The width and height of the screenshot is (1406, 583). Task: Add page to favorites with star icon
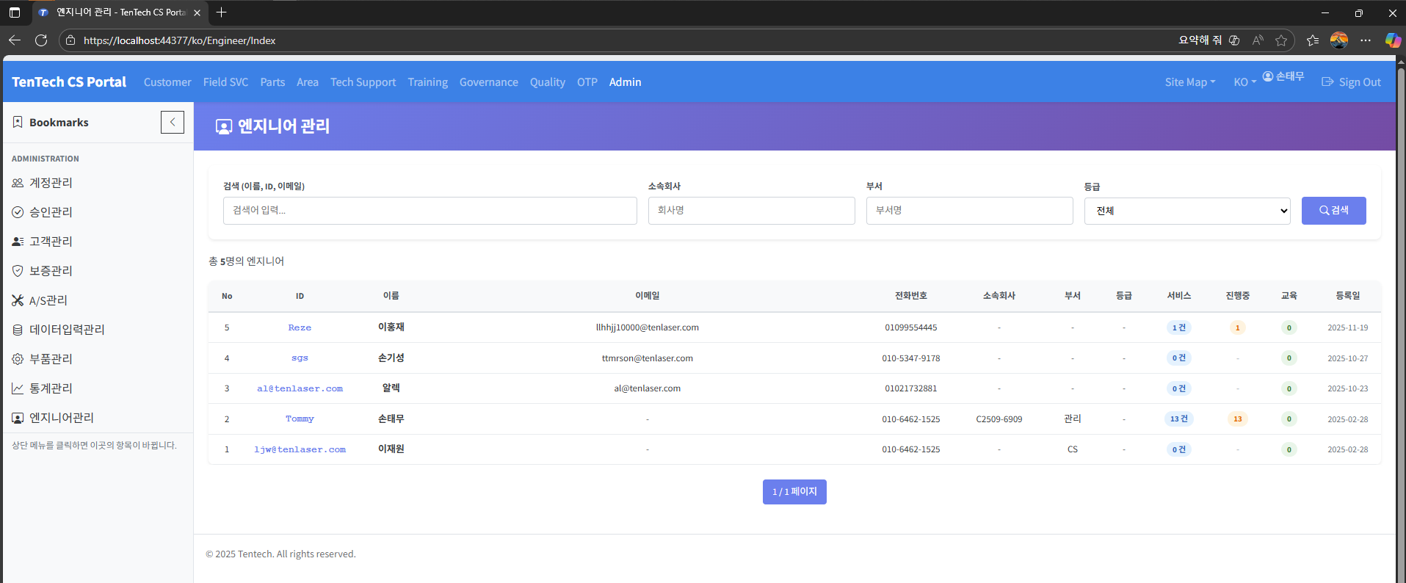coord(1281,40)
